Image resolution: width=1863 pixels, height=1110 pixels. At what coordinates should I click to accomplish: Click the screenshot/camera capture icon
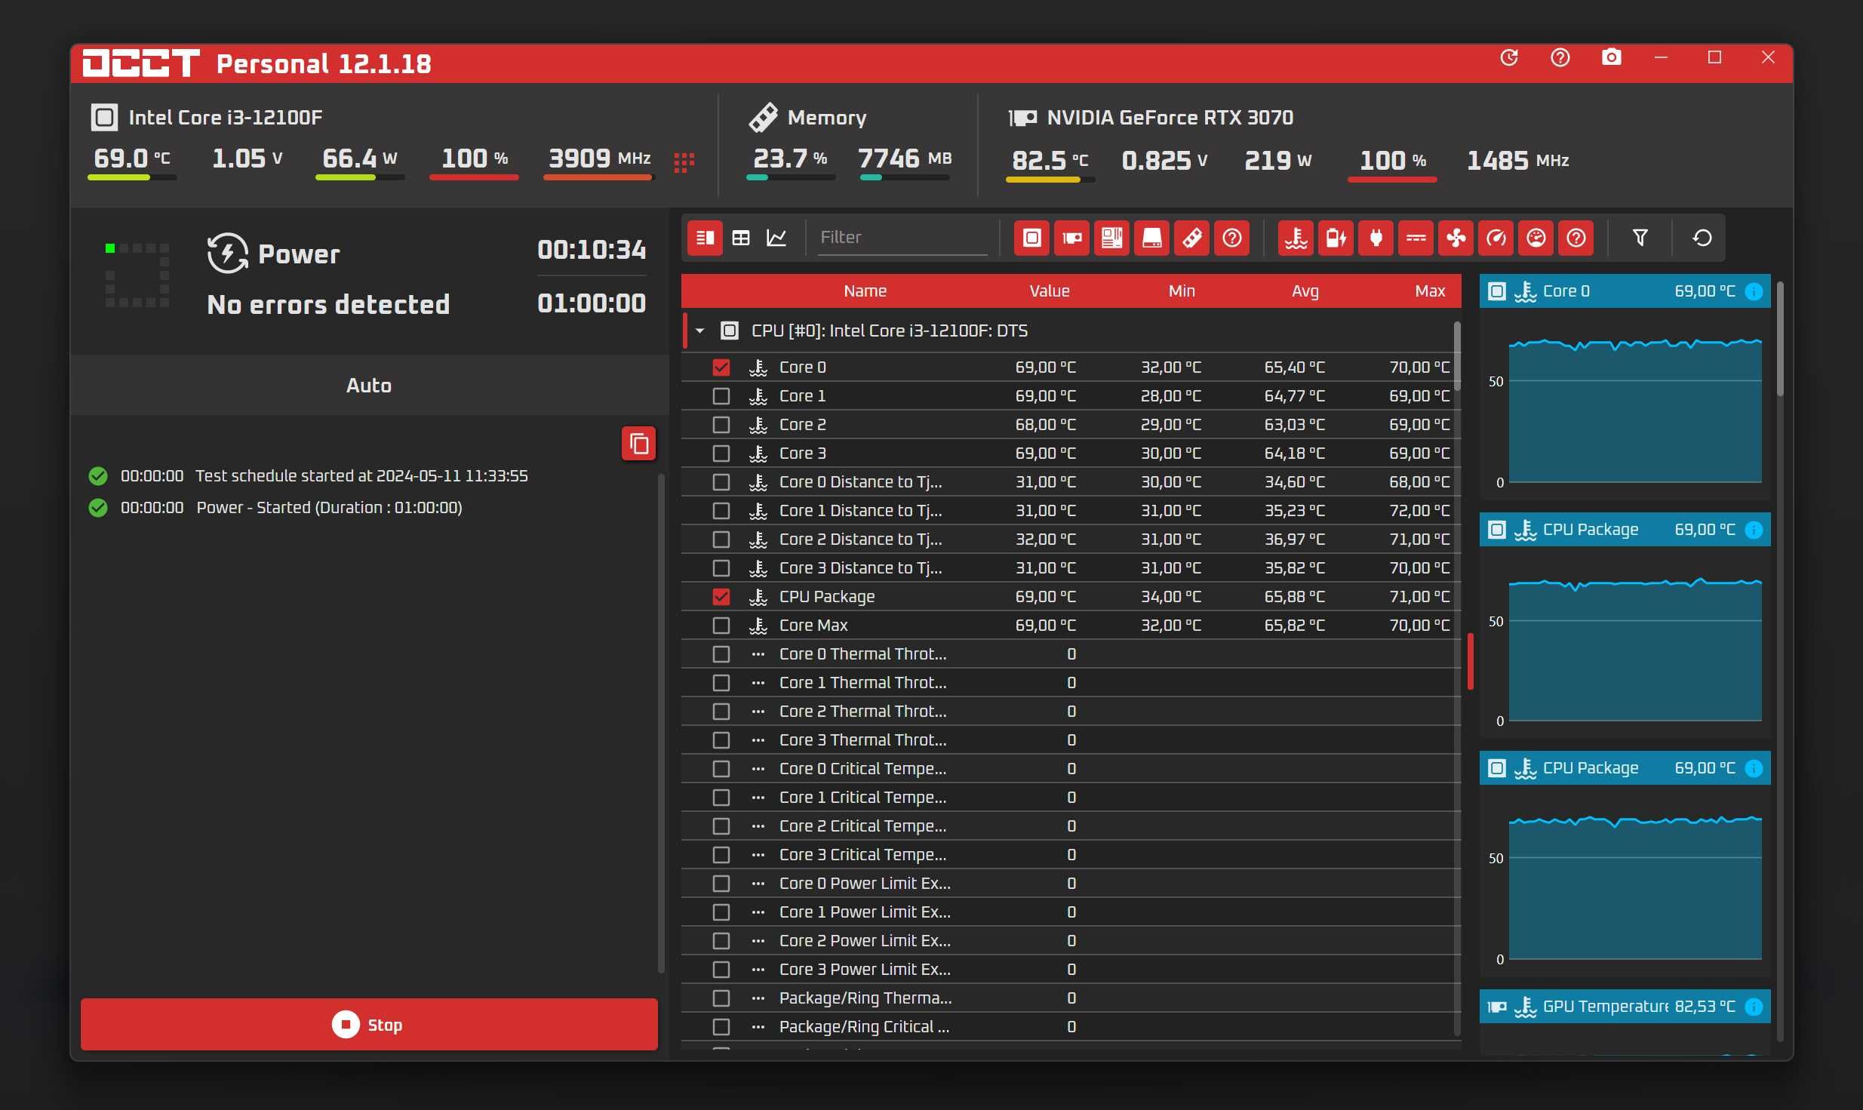pos(1609,56)
